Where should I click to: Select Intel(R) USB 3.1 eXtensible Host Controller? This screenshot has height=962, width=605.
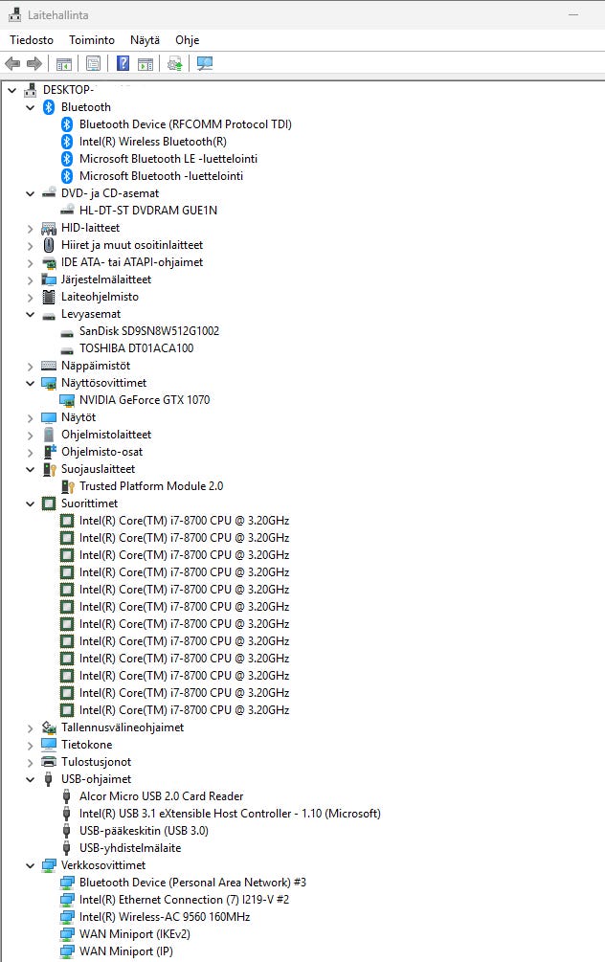pos(230,813)
